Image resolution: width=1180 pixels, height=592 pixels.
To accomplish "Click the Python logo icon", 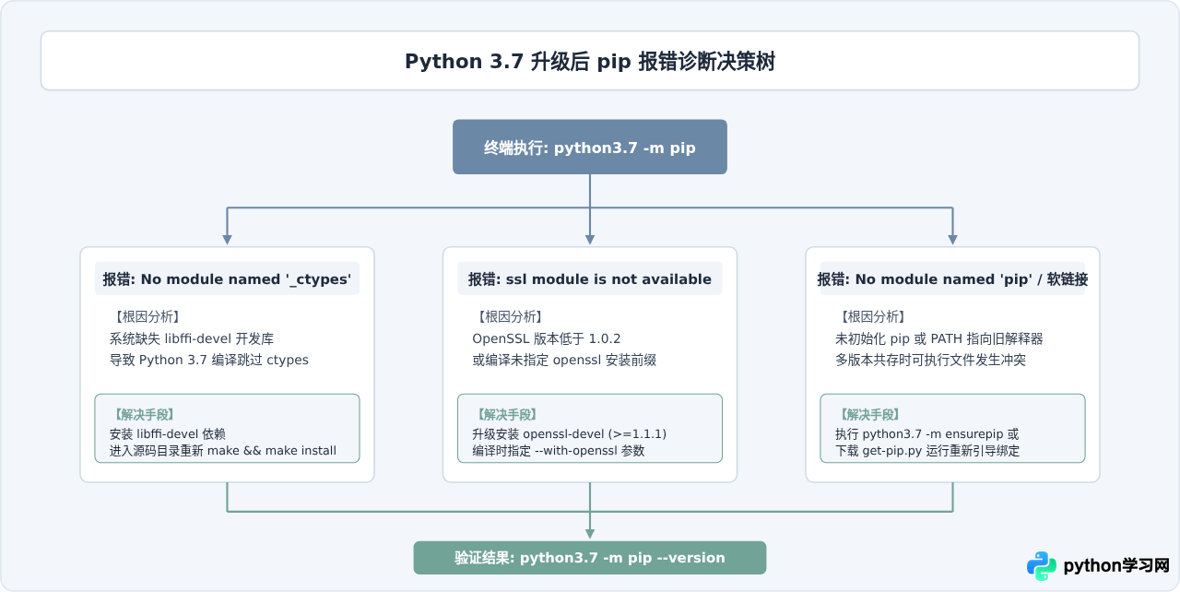I will click(x=1042, y=566).
